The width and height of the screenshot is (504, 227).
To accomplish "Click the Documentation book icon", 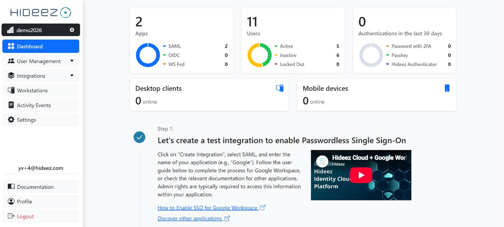I will coord(11,187).
